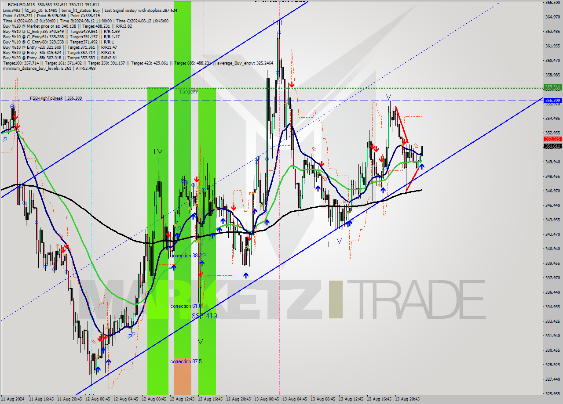Click the '12 Aug 12:45' time axis label
Viewport: 563px width, 404px height.
tap(182, 400)
